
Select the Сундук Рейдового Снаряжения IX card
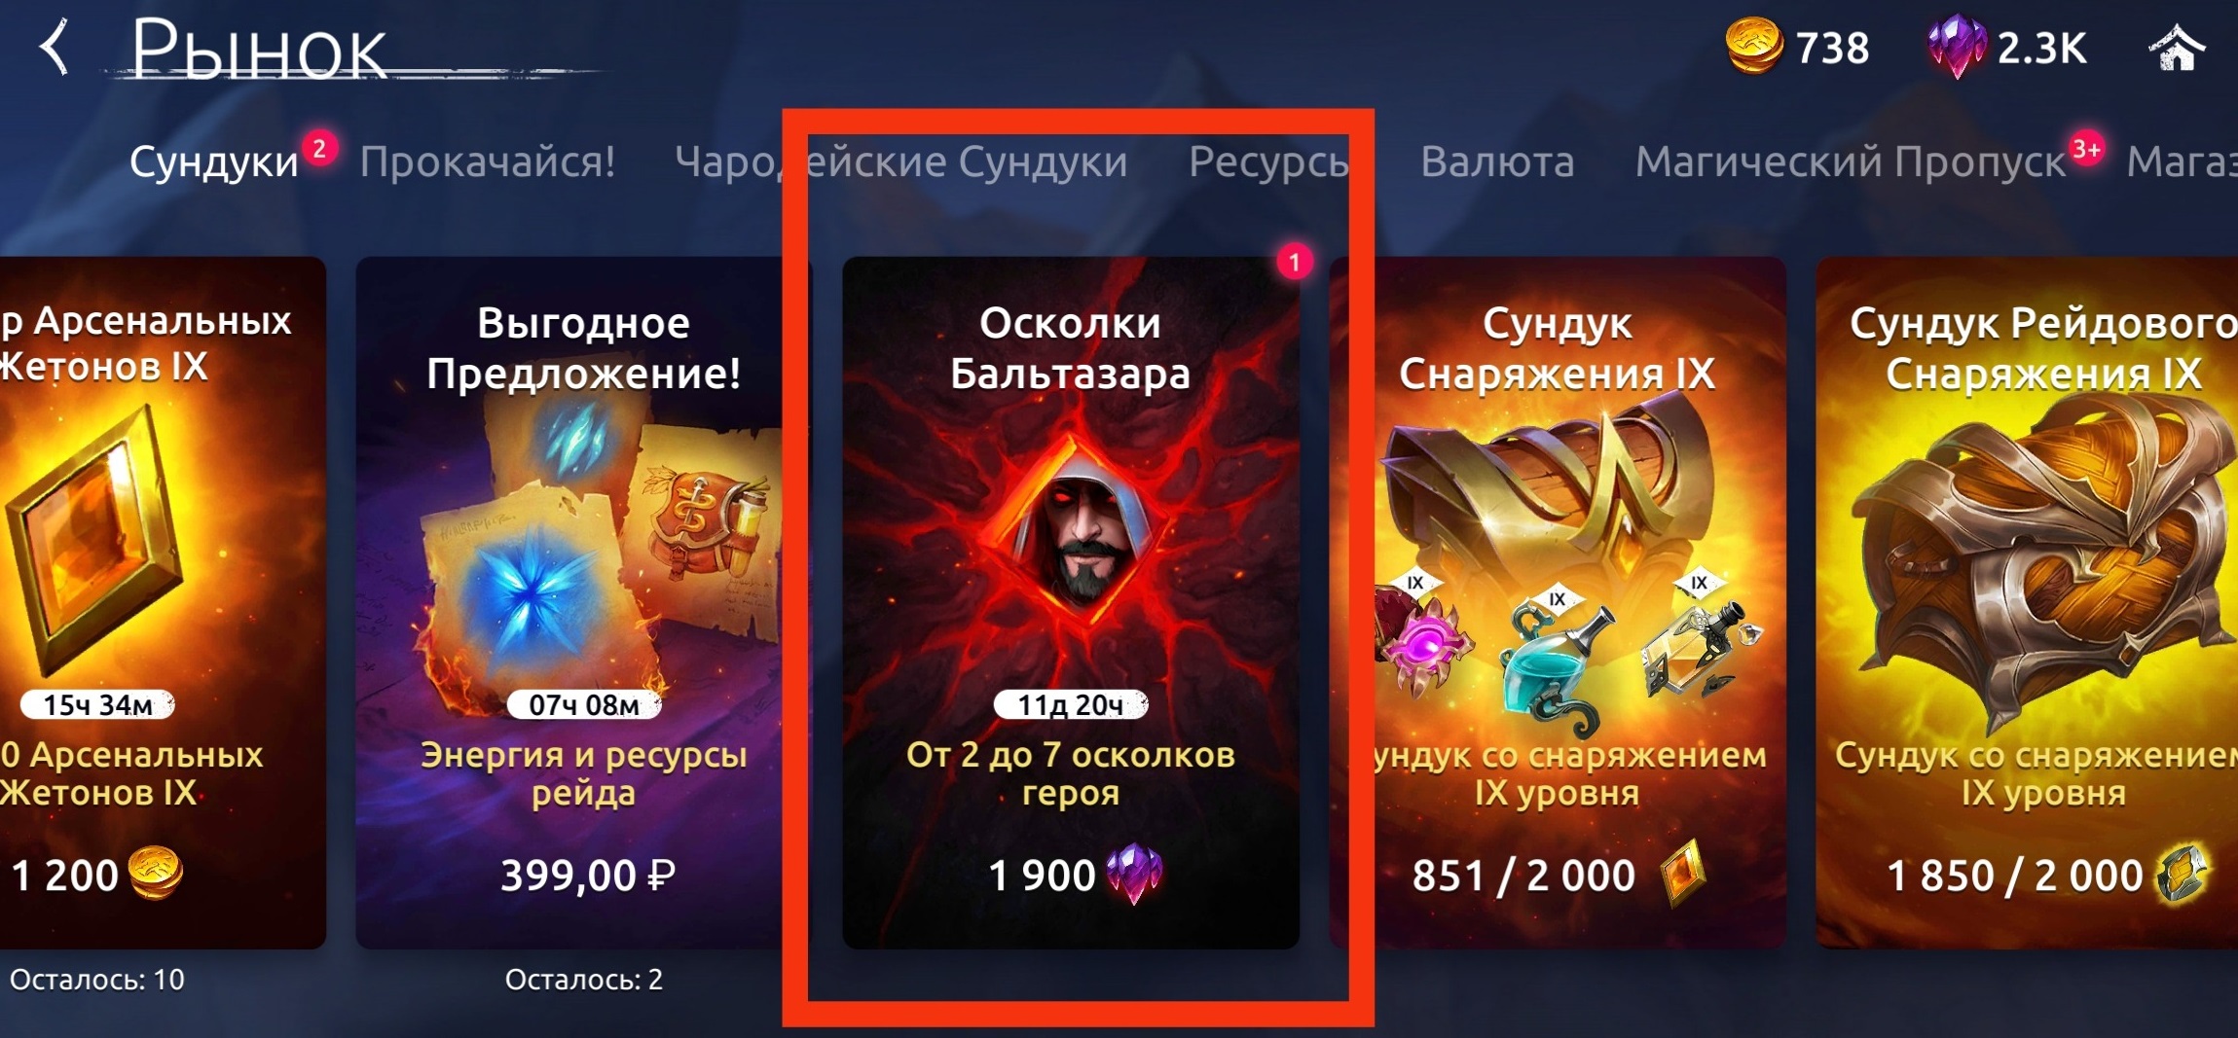2027,603
